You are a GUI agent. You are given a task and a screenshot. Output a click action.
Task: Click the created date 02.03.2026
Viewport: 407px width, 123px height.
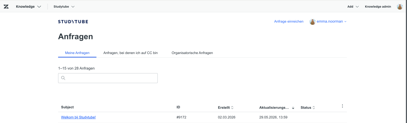[x=227, y=117]
